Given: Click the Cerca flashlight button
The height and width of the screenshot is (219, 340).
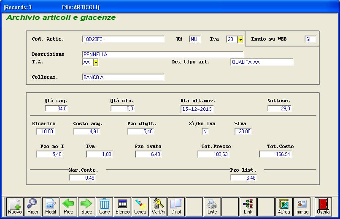Looking at the screenshot, I should pos(140,206).
